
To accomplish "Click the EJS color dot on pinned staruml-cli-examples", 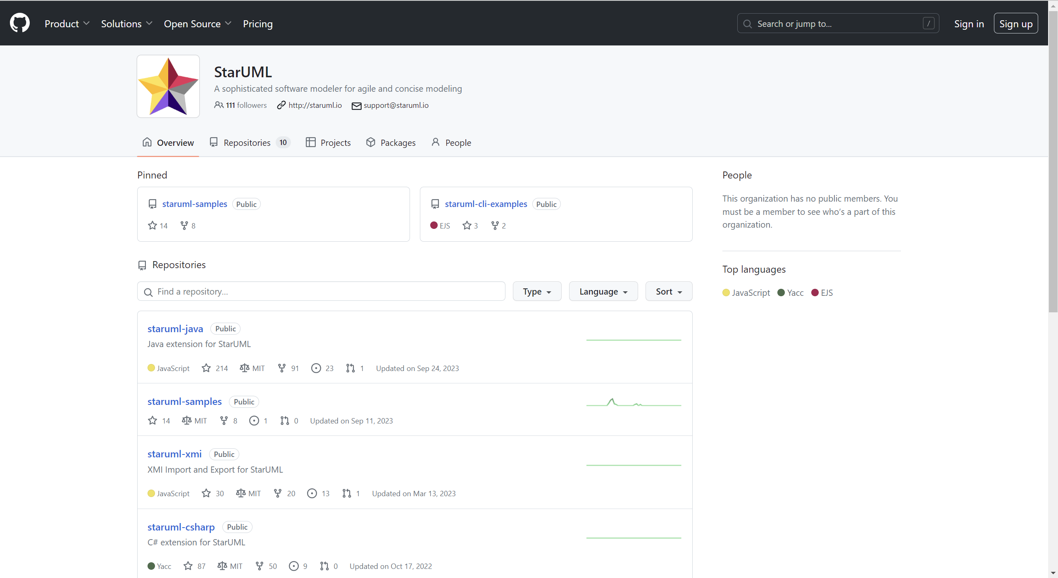I will [434, 225].
